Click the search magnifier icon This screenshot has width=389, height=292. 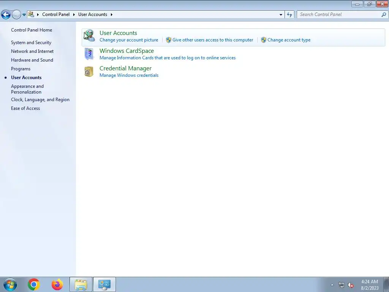(x=384, y=15)
